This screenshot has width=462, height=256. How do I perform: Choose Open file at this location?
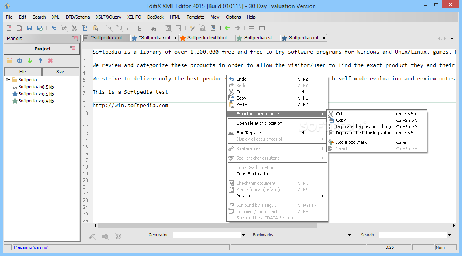tap(277, 123)
